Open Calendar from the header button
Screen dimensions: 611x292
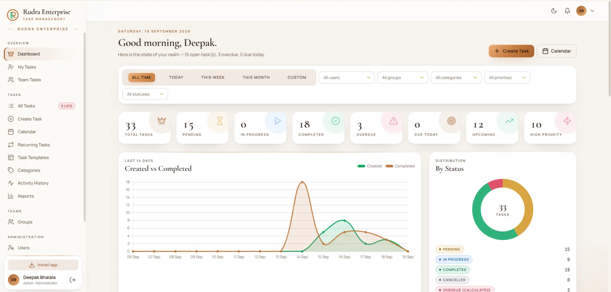pos(556,51)
